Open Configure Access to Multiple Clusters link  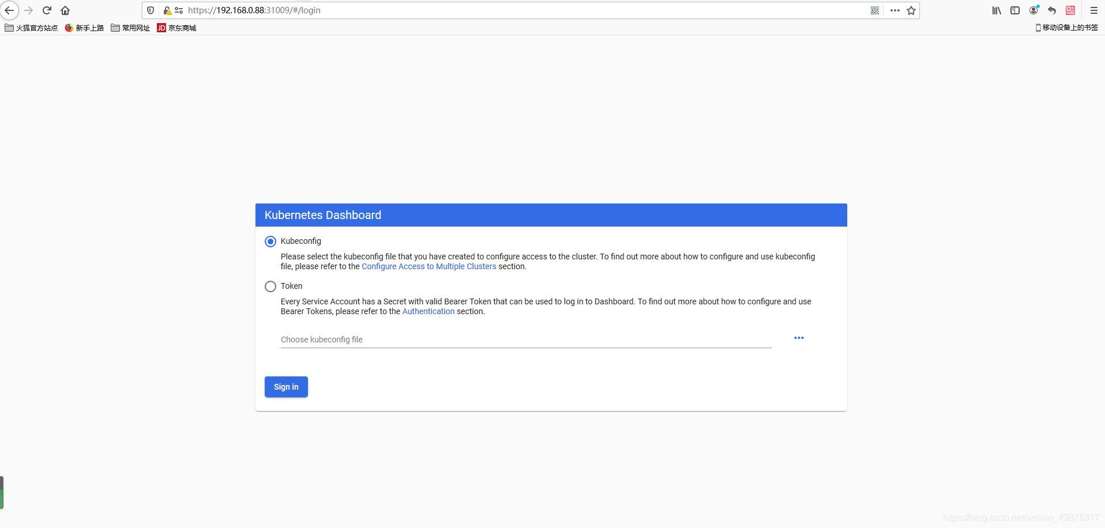click(x=429, y=266)
